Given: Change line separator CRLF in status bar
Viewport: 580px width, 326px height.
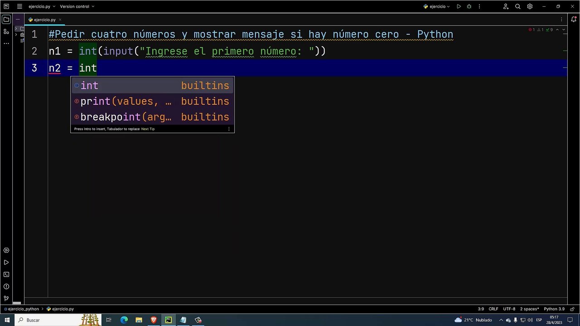Looking at the screenshot, I should (x=493, y=309).
